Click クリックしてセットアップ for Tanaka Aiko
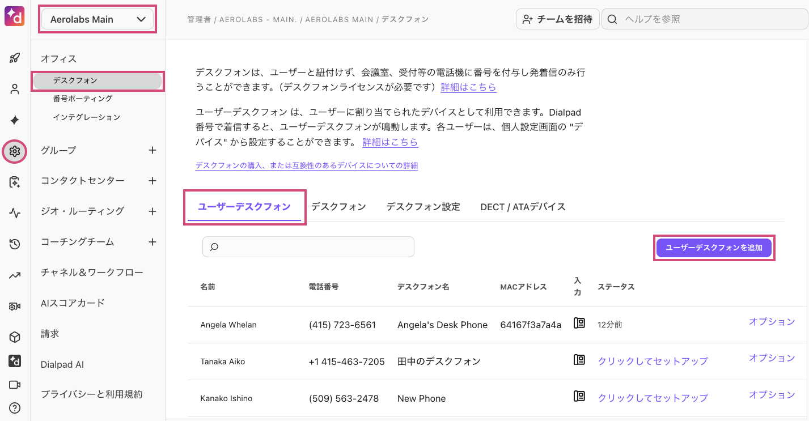The width and height of the screenshot is (809, 421). (652, 360)
